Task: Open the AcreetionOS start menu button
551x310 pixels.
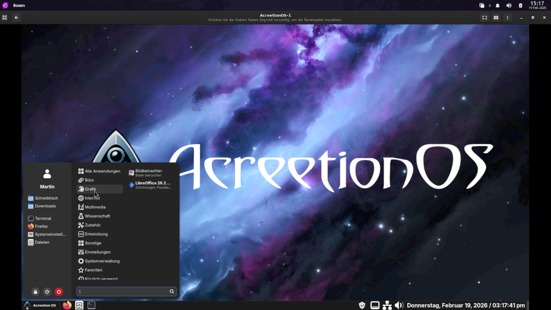Action: click(x=40, y=305)
